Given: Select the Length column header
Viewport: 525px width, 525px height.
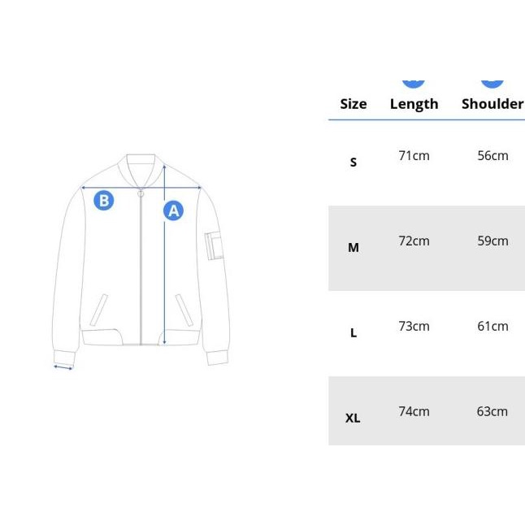Looking at the screenshot, I should pyautogui.click(x=414, y=104).
